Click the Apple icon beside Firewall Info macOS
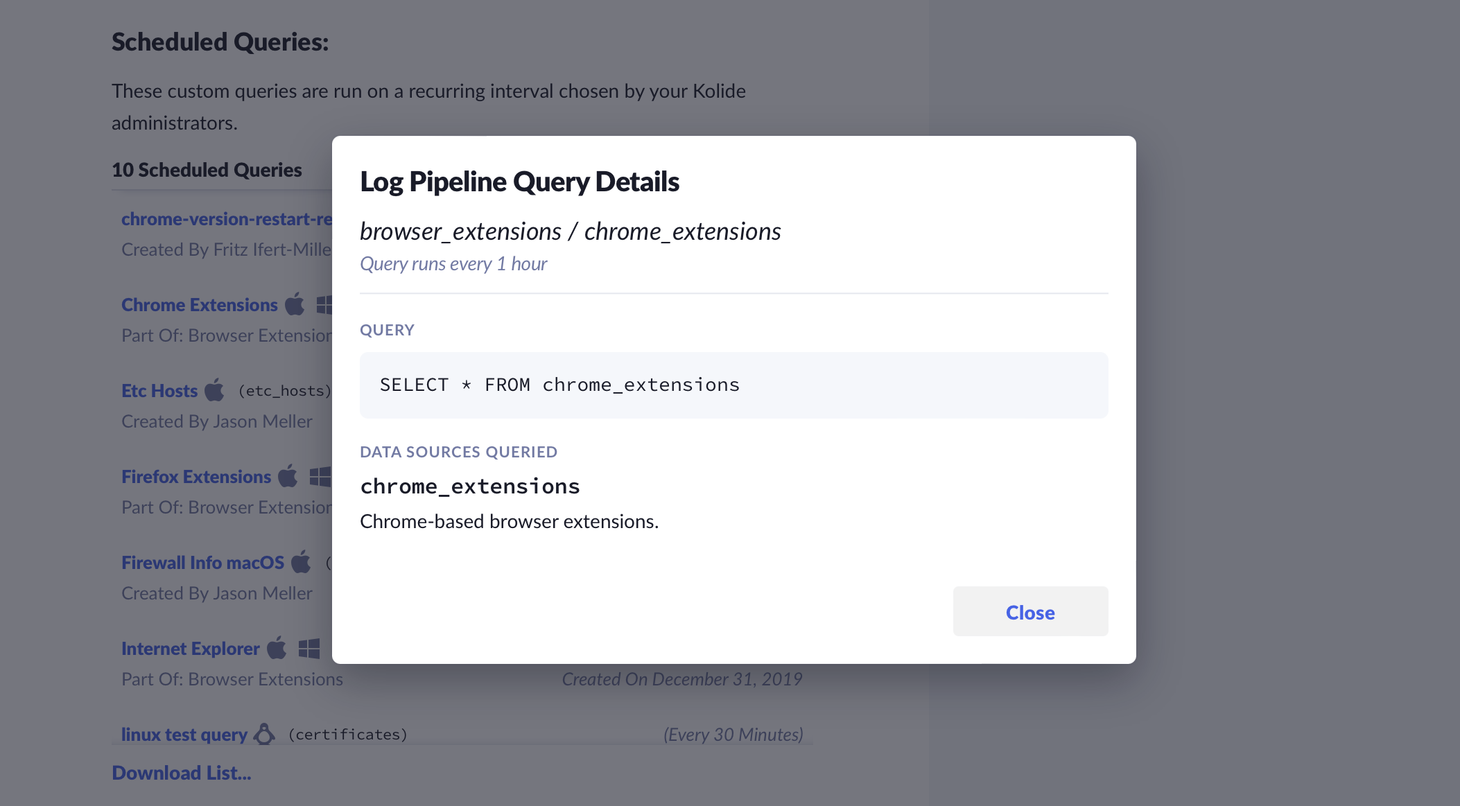This screenshot has height=806, width=1460. pyautogui.click(x=302, y=562)
